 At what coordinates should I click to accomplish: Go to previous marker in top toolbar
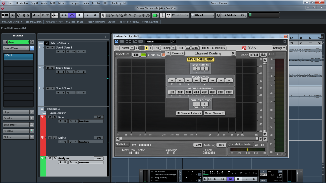[62, 15]
